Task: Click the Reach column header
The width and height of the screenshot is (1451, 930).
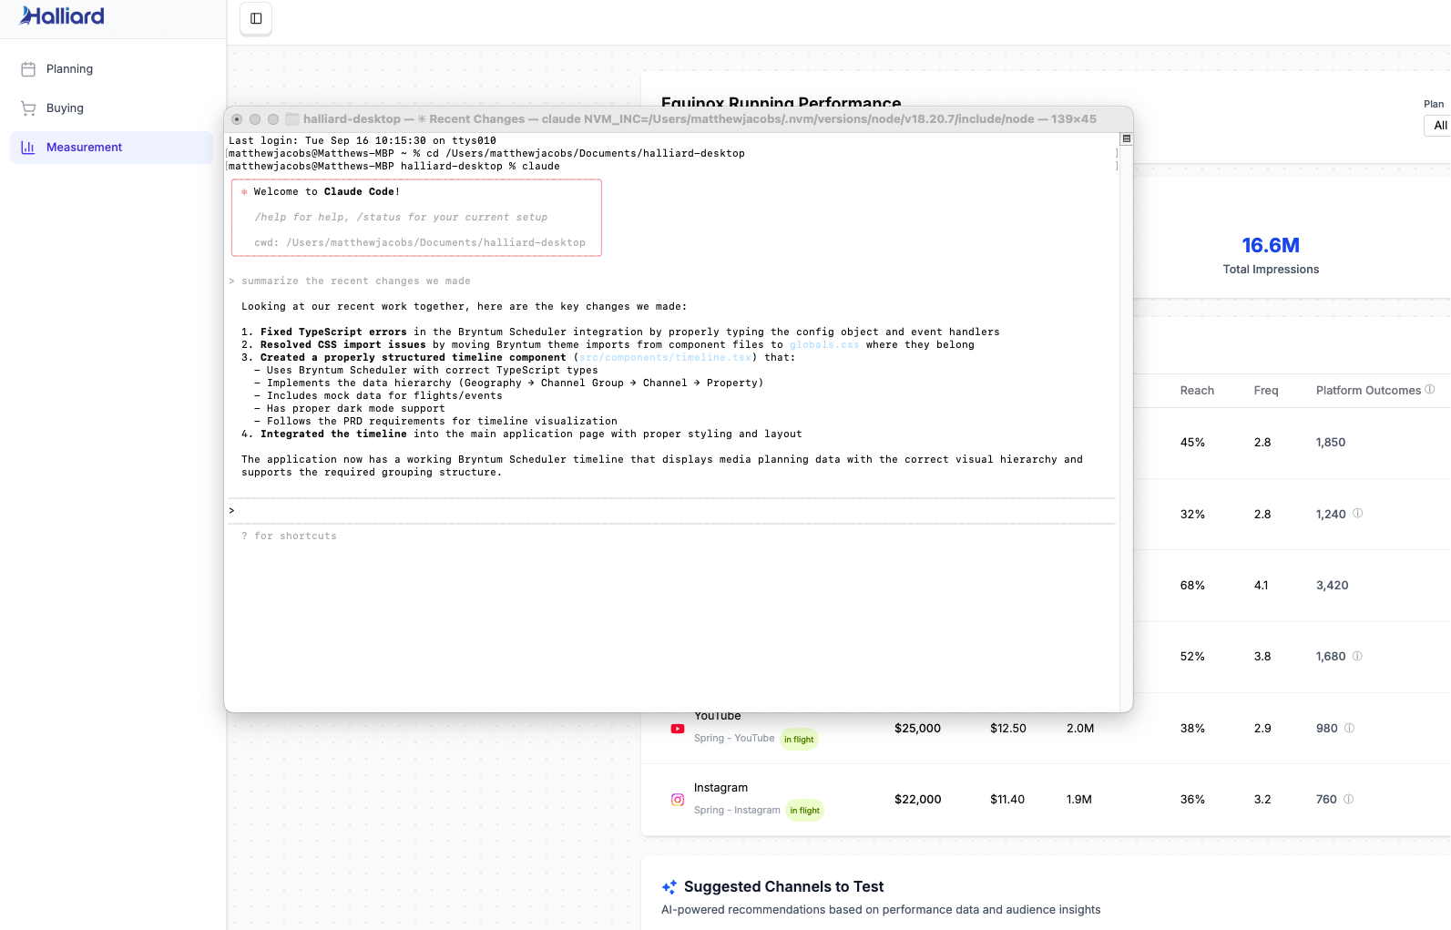Action: coord(1197,391)
